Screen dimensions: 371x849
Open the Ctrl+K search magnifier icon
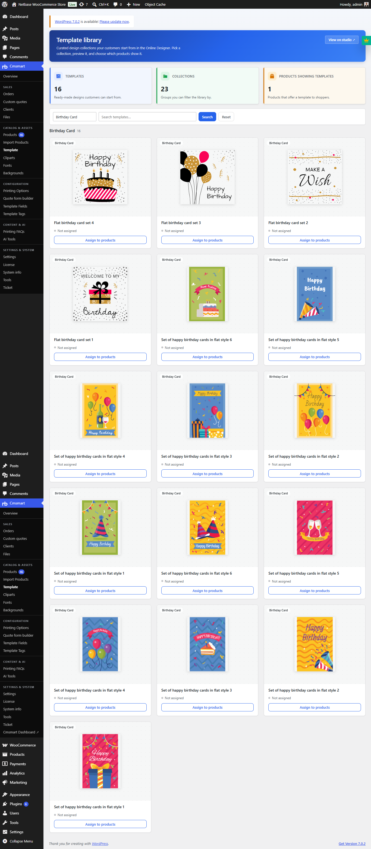95,4
